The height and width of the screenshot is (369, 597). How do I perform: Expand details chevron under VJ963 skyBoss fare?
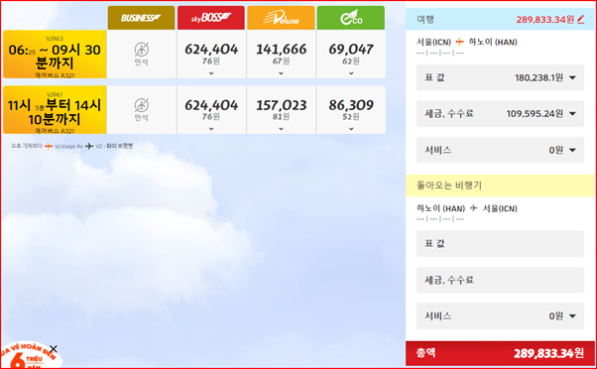211,73
